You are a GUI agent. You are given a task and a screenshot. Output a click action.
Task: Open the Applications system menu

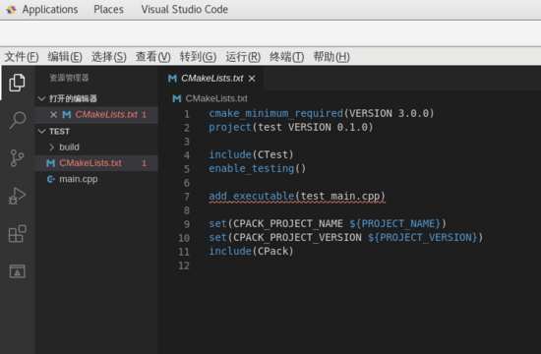(x=50, y=9)
